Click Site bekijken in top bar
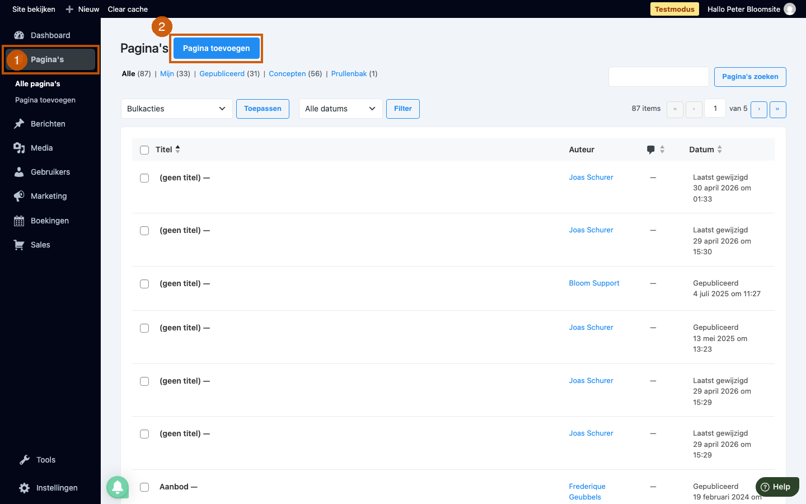The image size is (806, 504). tap(34, 9)
